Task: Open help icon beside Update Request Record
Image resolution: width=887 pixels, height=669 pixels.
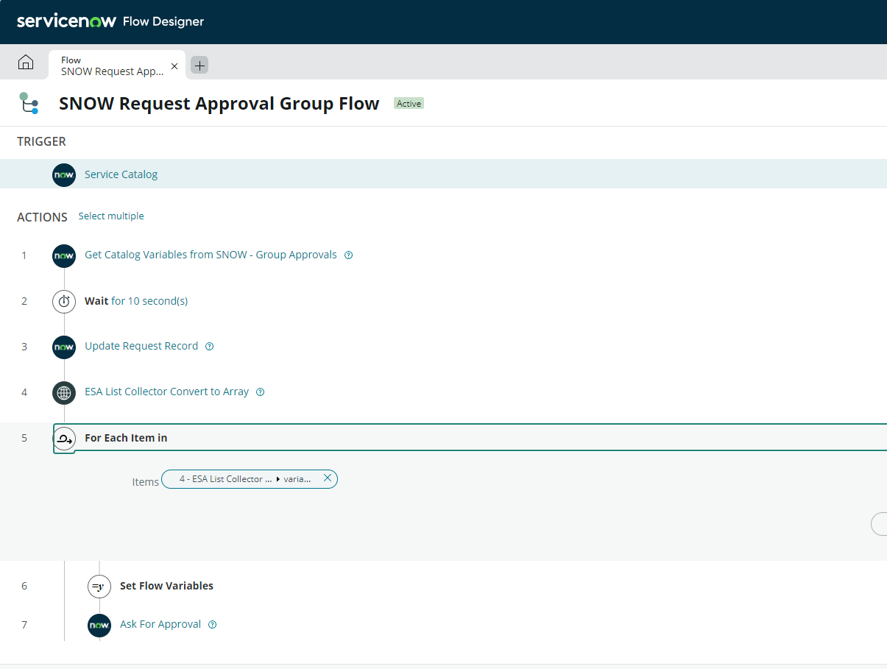Action: click(x=209, y=347)
